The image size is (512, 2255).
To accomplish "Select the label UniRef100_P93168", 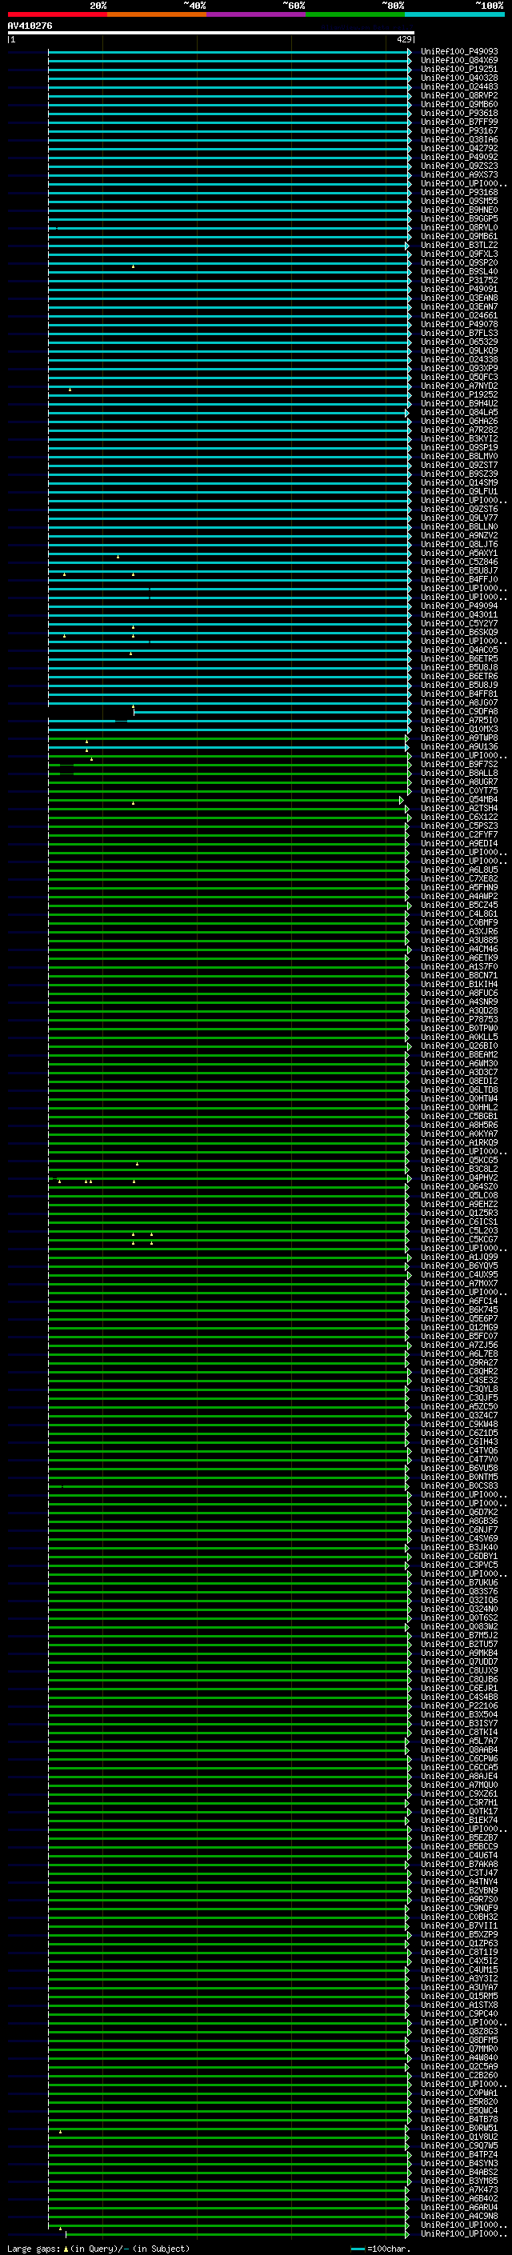I will 459,192.
